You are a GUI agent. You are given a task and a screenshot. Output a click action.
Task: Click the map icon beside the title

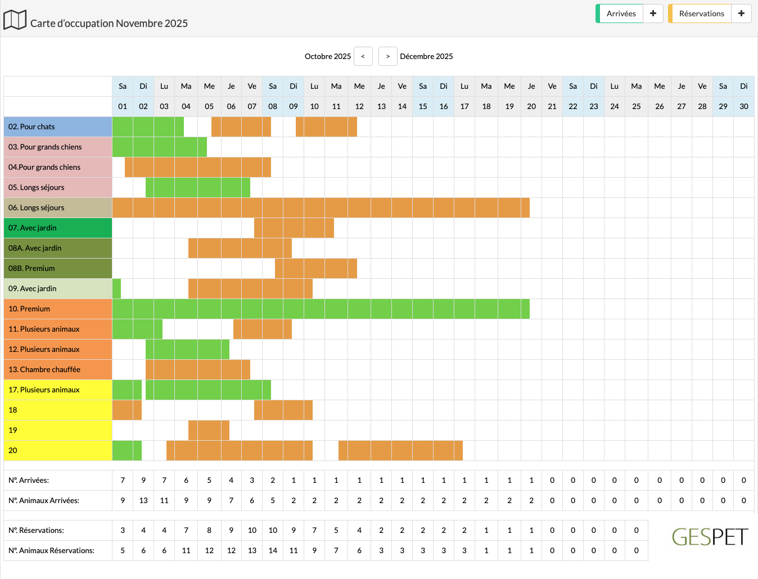pos(15,19)
